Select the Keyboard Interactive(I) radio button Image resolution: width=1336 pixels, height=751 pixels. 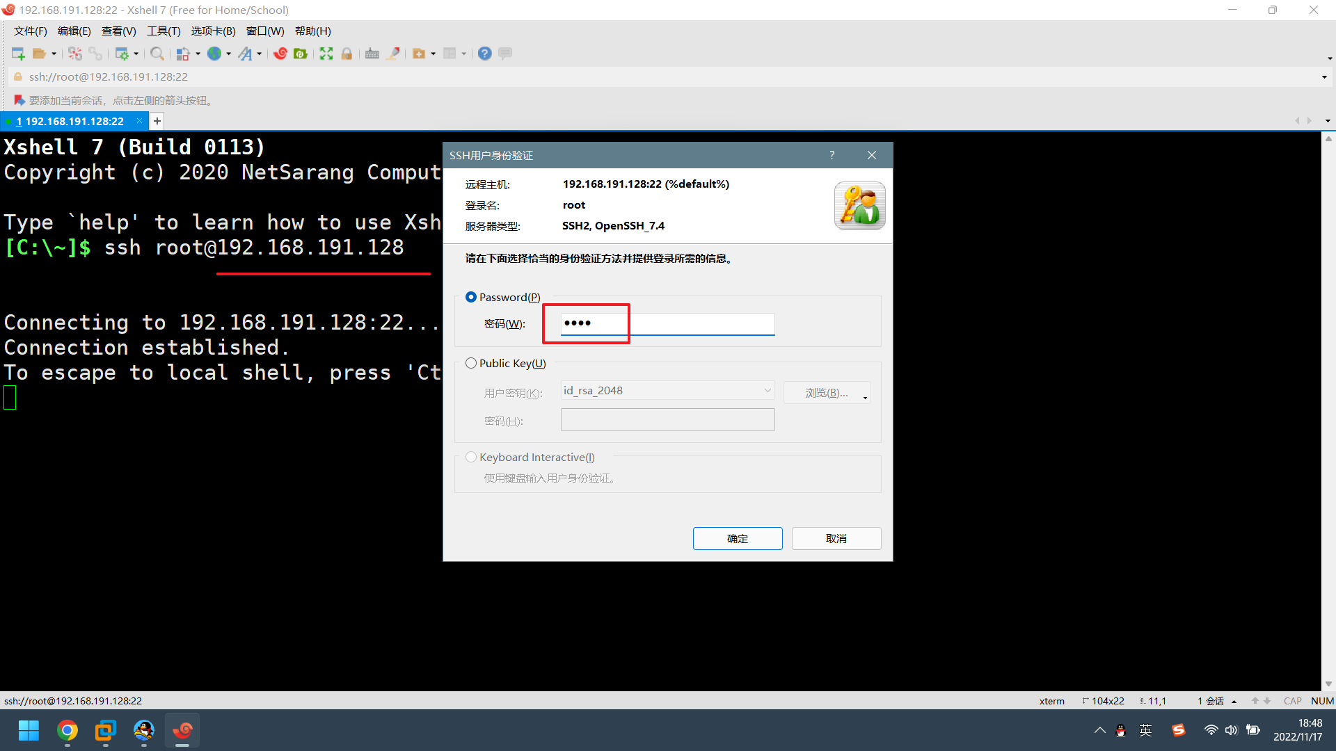coord(470,457)
